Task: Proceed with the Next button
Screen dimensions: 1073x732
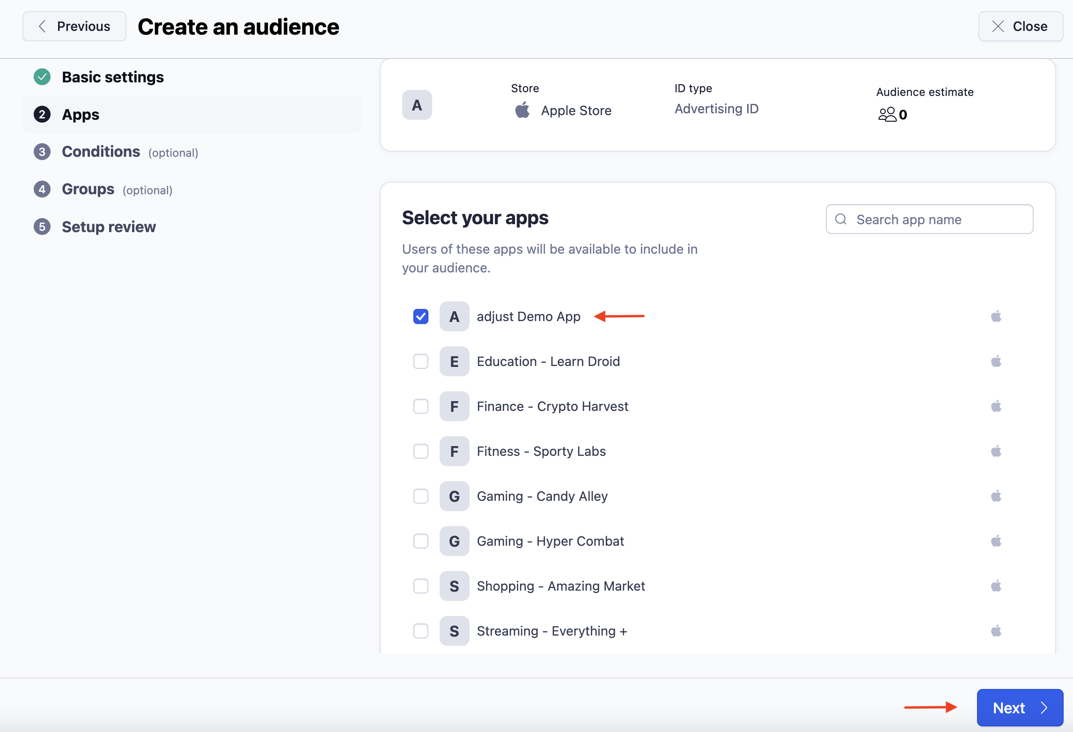Action: coord(1020,707)
